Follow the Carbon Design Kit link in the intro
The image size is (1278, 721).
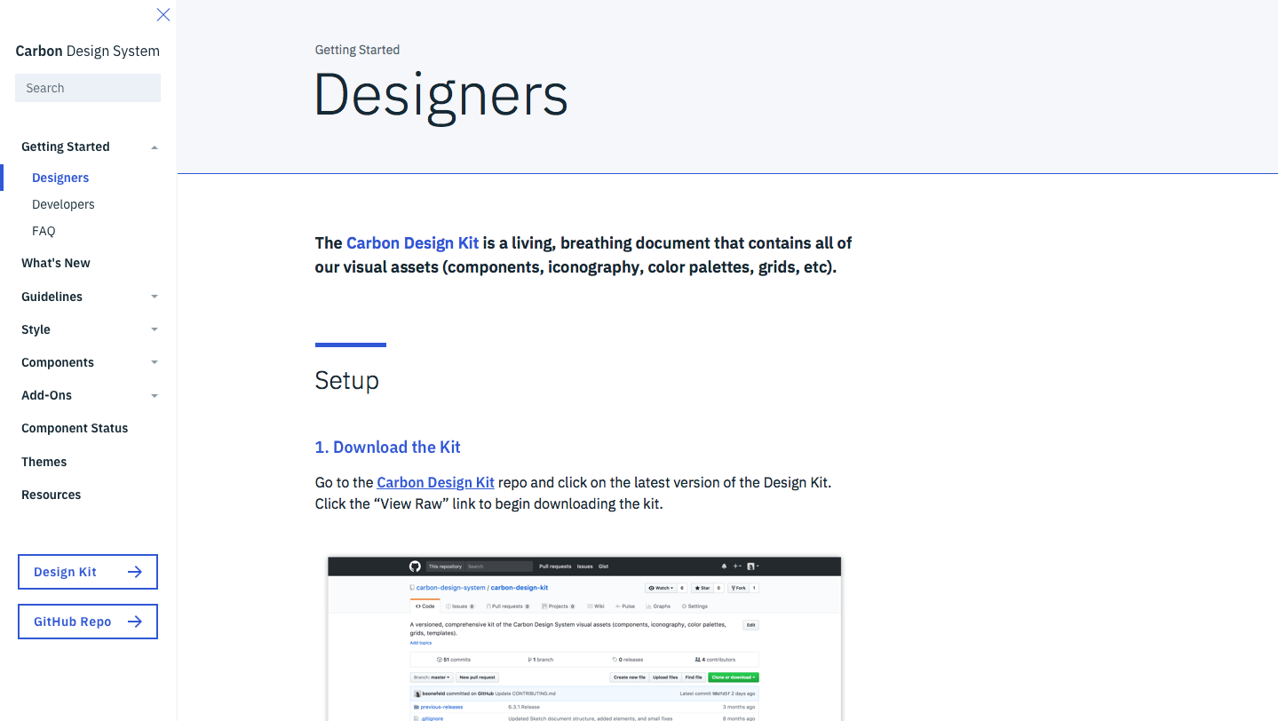413,243
